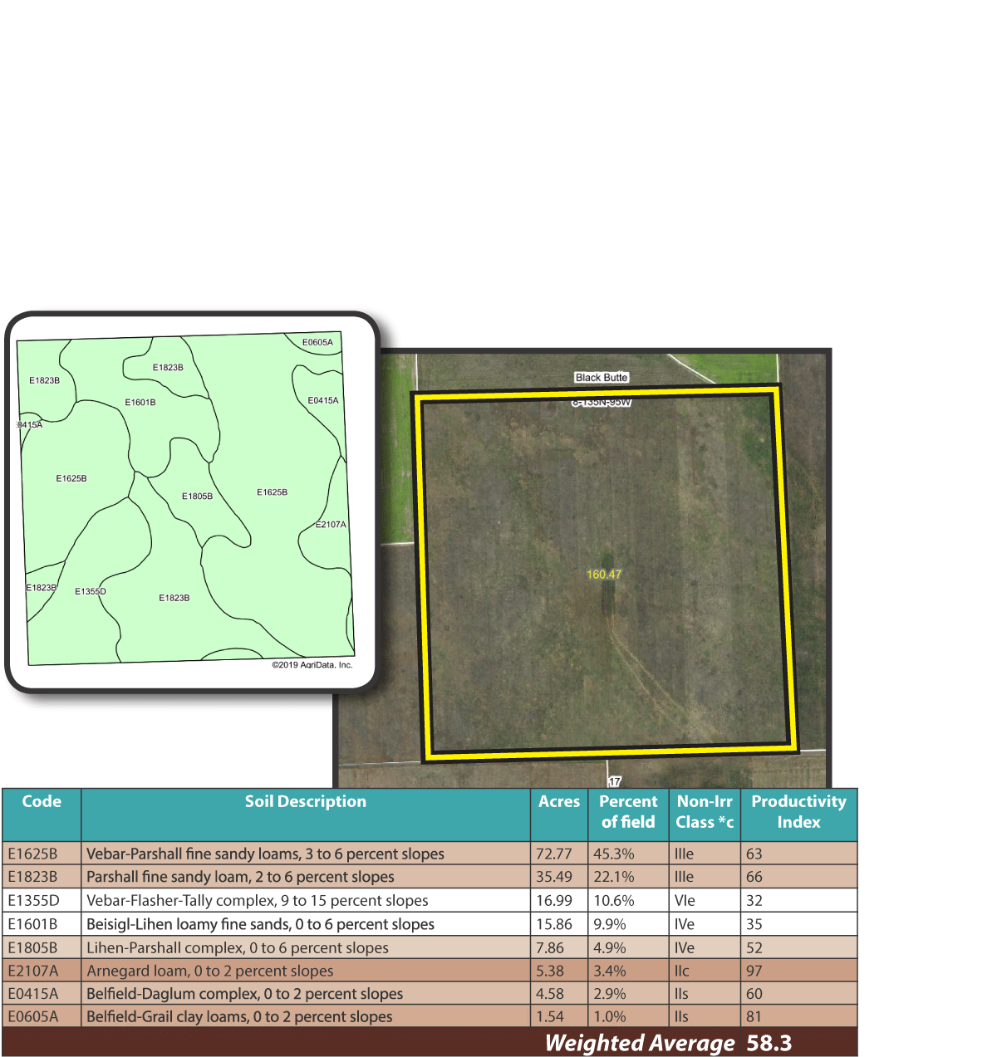Click the E2107A region in the soil inset
Image resolution: width=997 pixels, height=1057 pixels.
(x=329, y=525)
